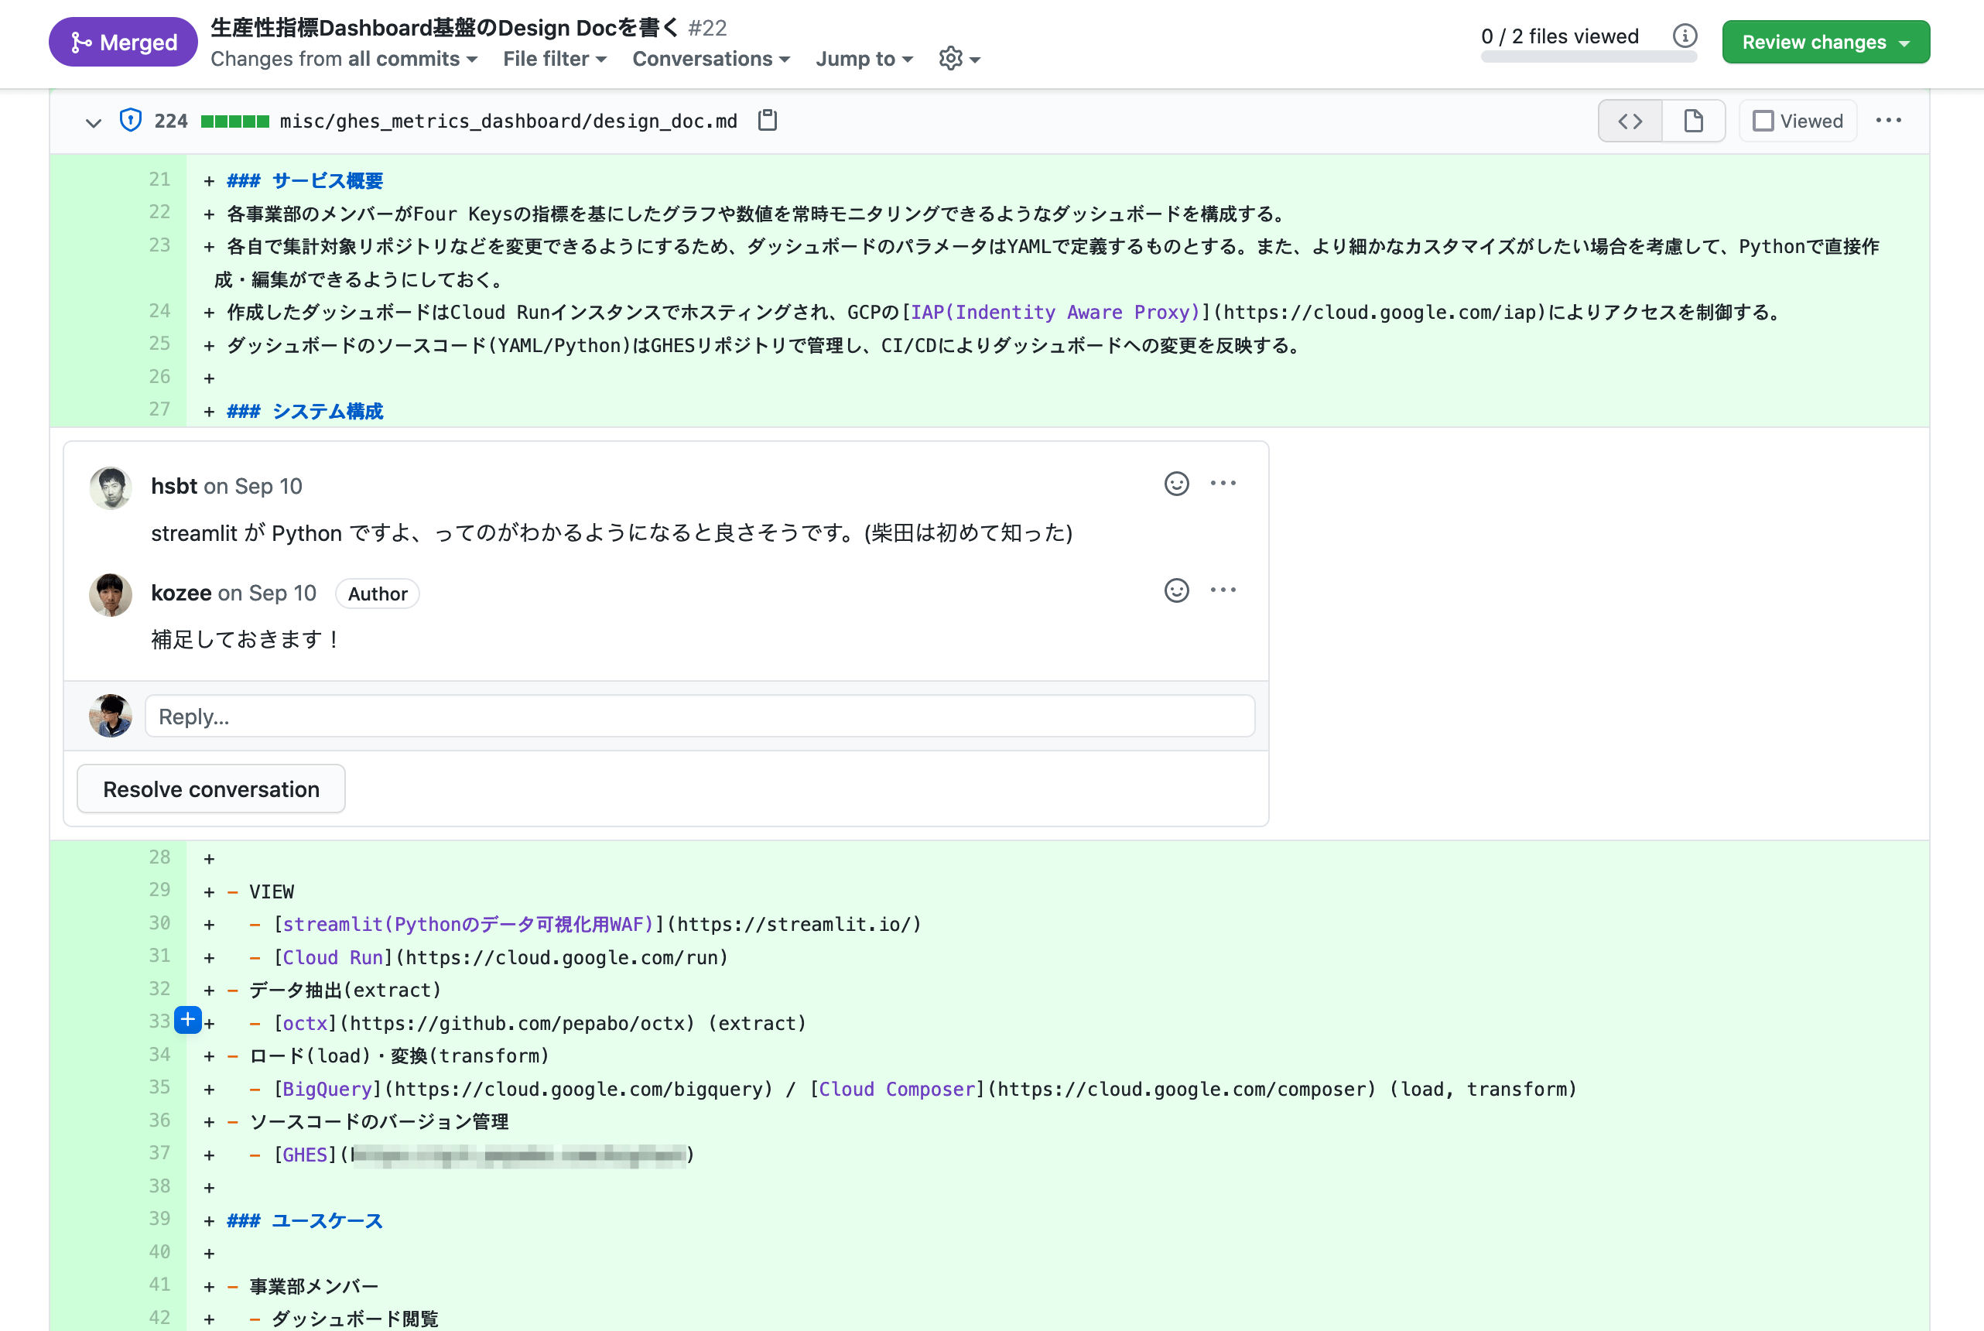1984x1331 pixels.
Task: Open the info tooltip beside files viewed
Action: click(x=1685, y=36)
